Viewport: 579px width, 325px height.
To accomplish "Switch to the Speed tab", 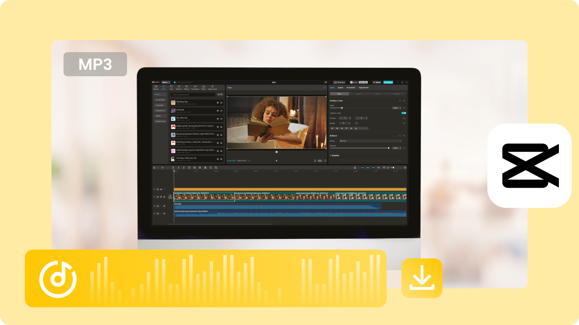I will pos(341,87).
